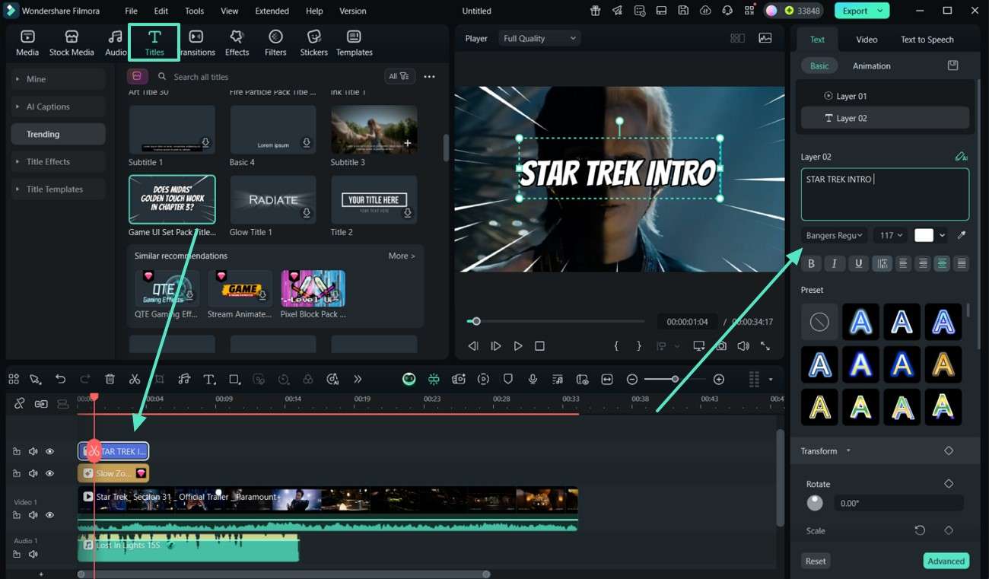
Task: Toggle Bold text formatting
Action: pyautogui.click(x=811, y=263)
